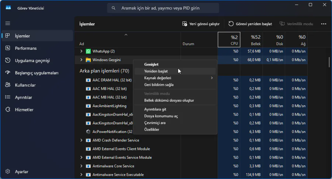
Task: Click the Task Manager app icon in title bar
Action: 8,8
